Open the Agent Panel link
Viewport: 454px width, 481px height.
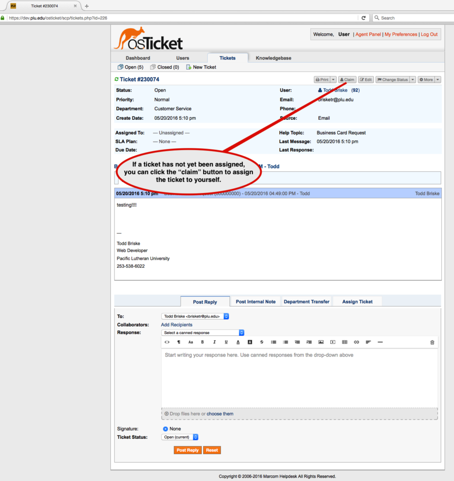(368, 34)
